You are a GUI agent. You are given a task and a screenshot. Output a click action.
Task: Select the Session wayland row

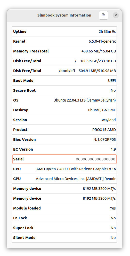(64, 120)
